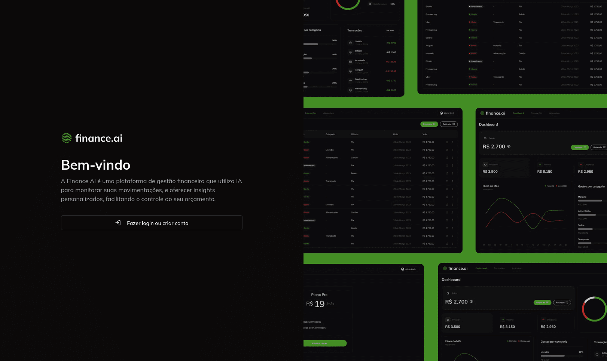The width and height of the screenshot is (607, 361).
Task: Toggle the balance eye icon in the bottom dashboard preview
Action: [471, 302]
